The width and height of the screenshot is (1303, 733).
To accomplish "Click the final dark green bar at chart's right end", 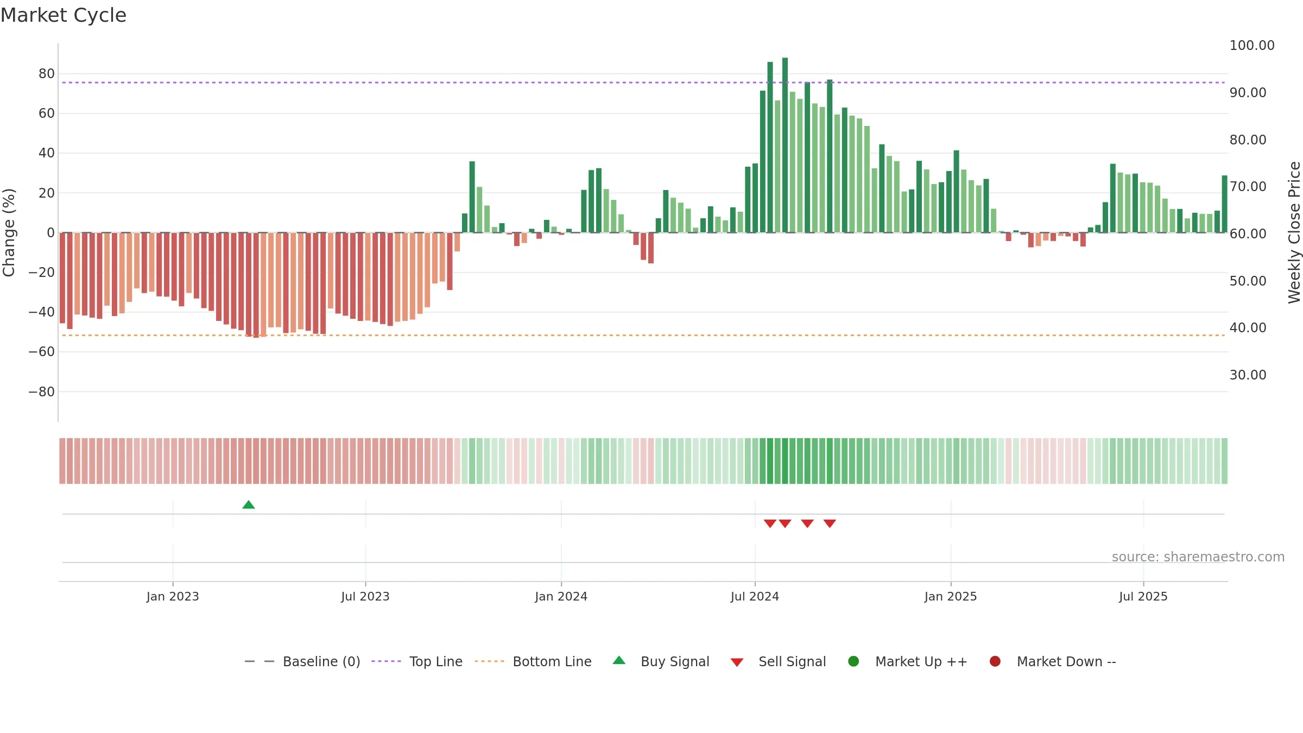I will click(1224, 204).
